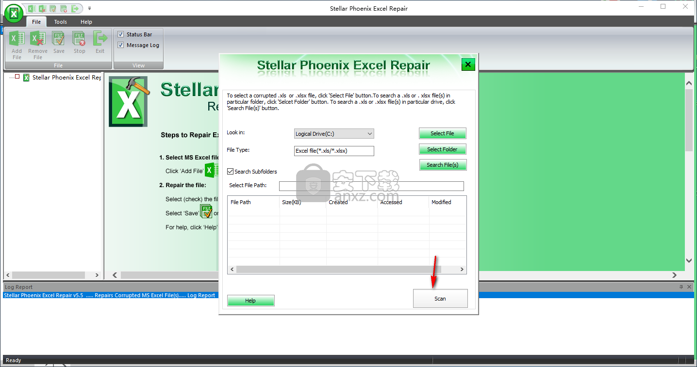Click the Accessed column header
Image resolution: width=697 pixels, height=367 pixels.
click(x=403, y=202)
